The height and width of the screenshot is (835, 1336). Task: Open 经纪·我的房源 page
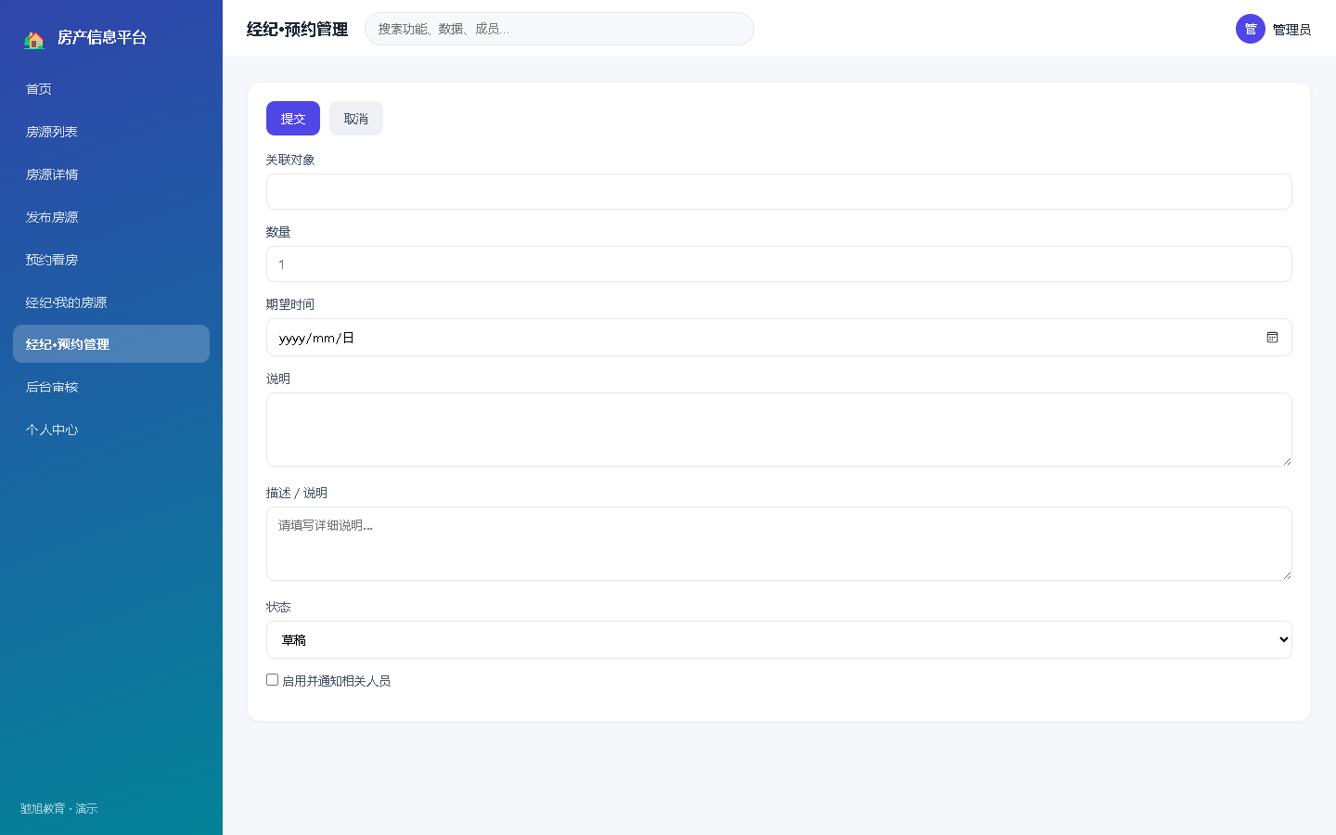(111, 302)
